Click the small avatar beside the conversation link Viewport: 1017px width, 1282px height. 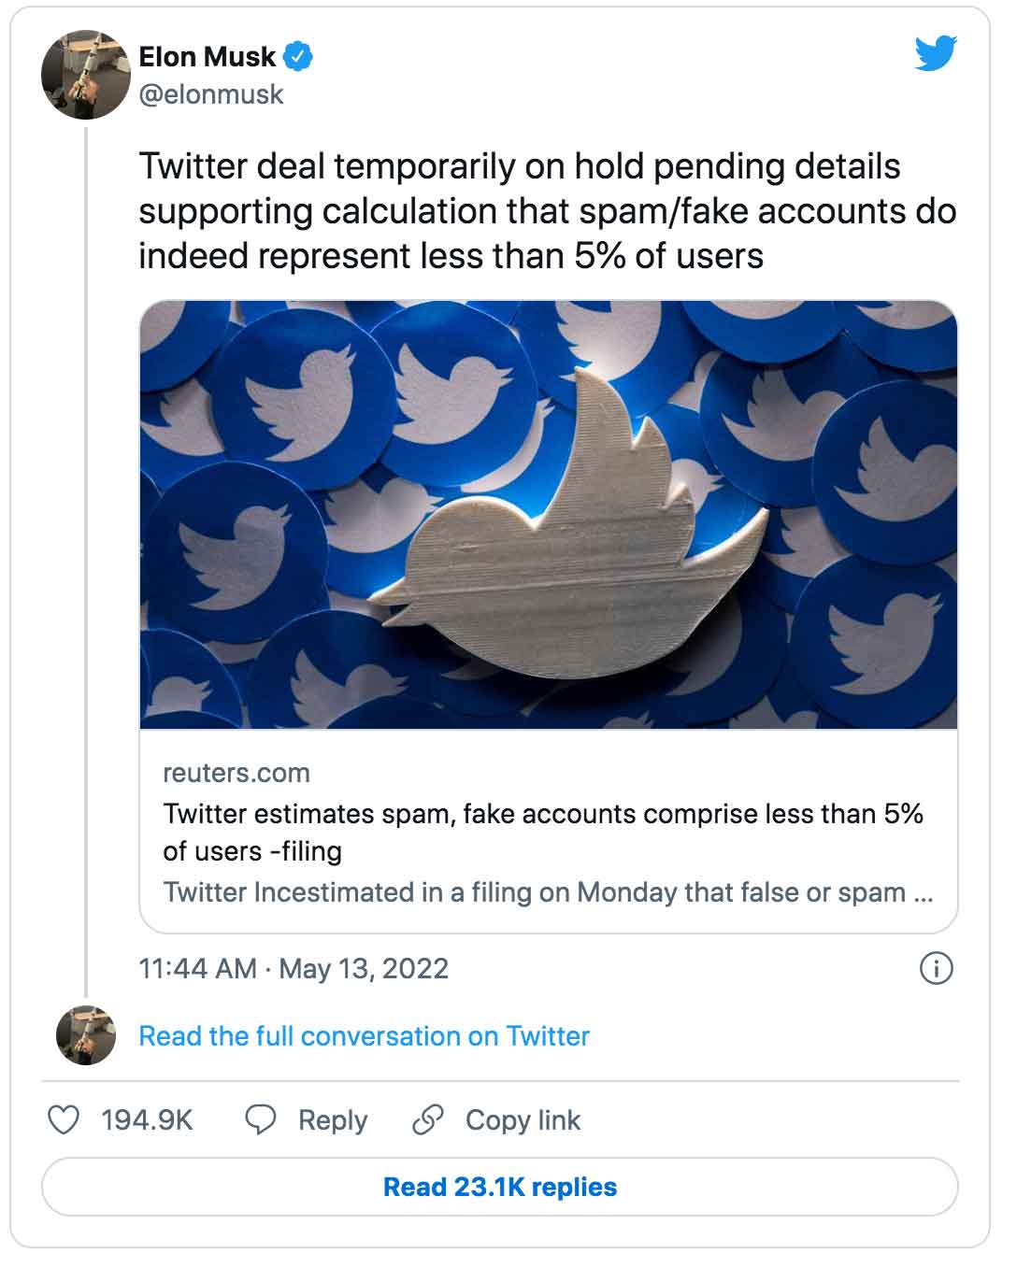click(86, 1035)
